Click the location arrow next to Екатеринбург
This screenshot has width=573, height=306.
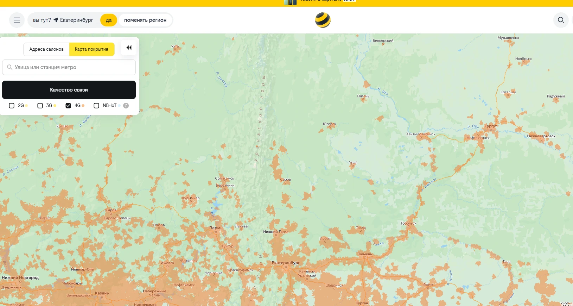[56, 20]
